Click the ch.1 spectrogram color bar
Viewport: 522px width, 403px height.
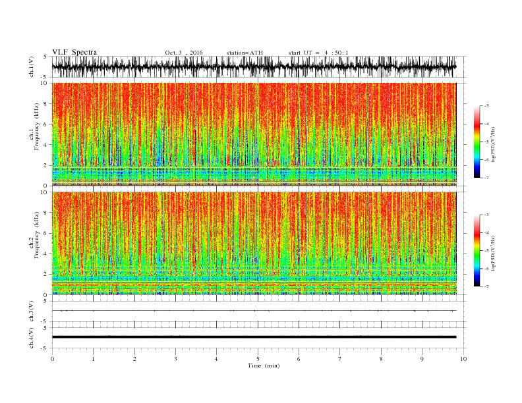(x=477, y=142)
